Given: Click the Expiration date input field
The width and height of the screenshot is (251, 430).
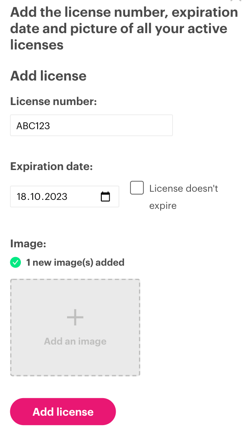Looking at the screenshot, I should 65,197.
